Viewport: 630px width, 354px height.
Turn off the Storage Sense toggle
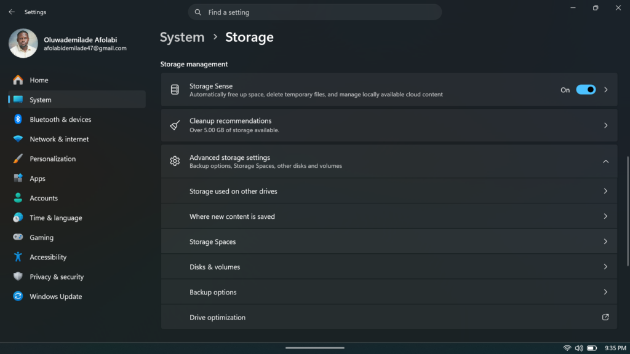click(586, 90)
